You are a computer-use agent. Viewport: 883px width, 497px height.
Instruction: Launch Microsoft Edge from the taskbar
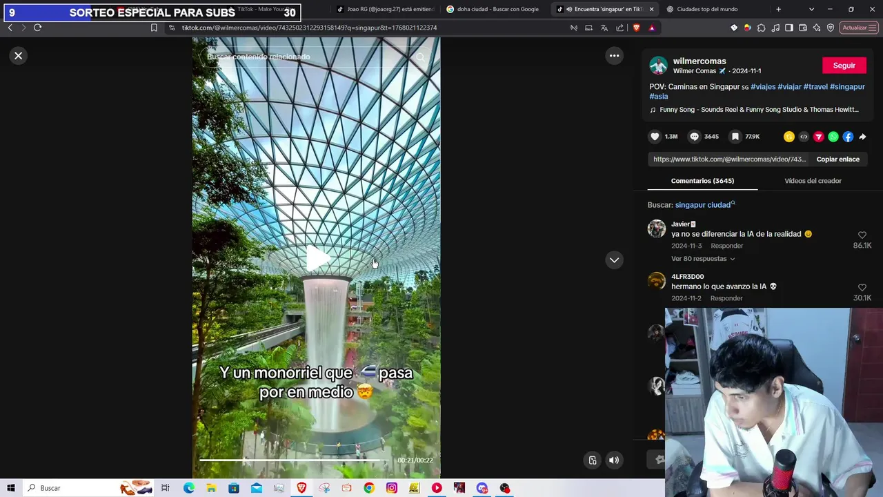click(x=189, y=488)
